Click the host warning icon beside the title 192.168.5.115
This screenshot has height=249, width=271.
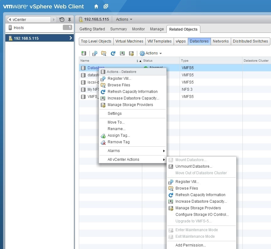click(x=81, y=19)
